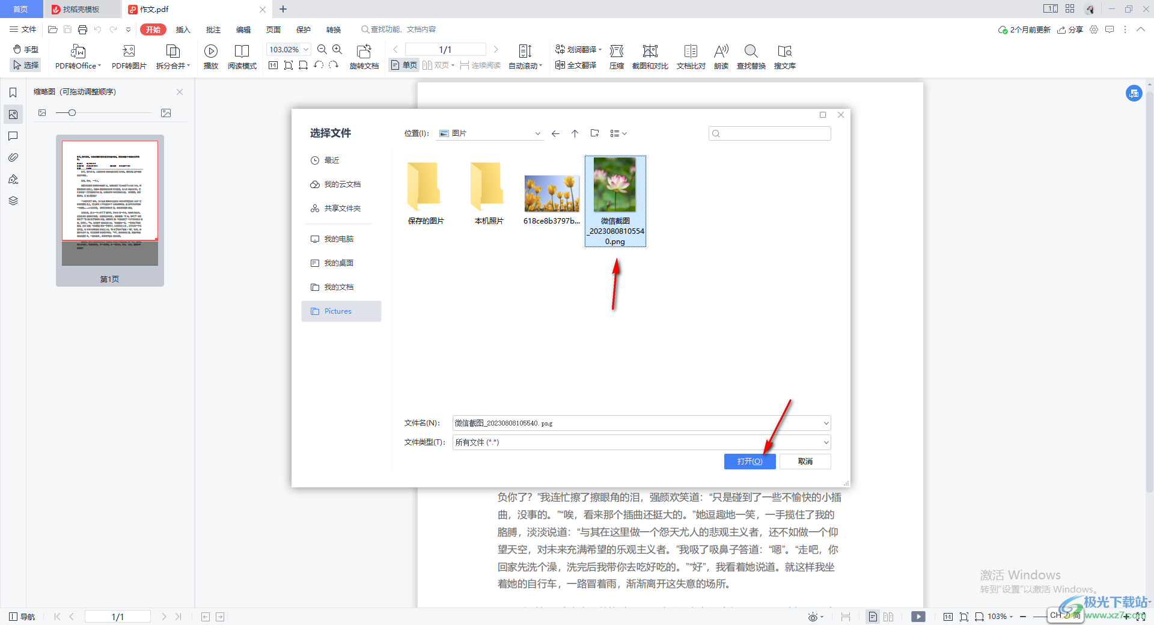Expand the 文件名 filename dropdown arrow

coord(826,423)
